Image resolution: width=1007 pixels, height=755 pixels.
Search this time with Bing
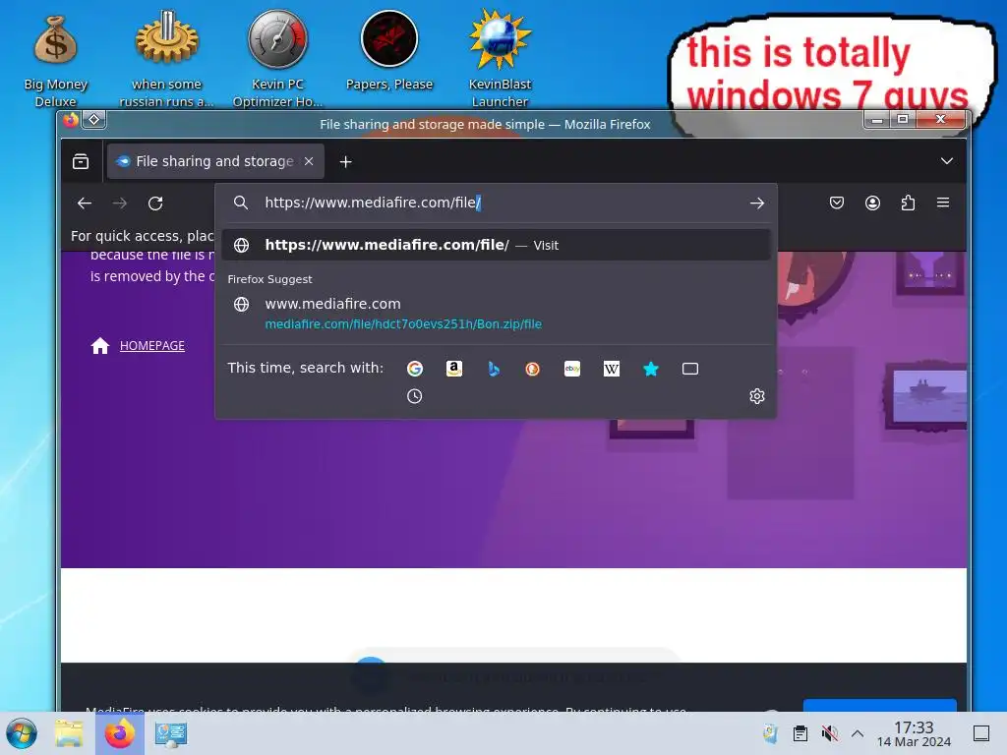494,369
